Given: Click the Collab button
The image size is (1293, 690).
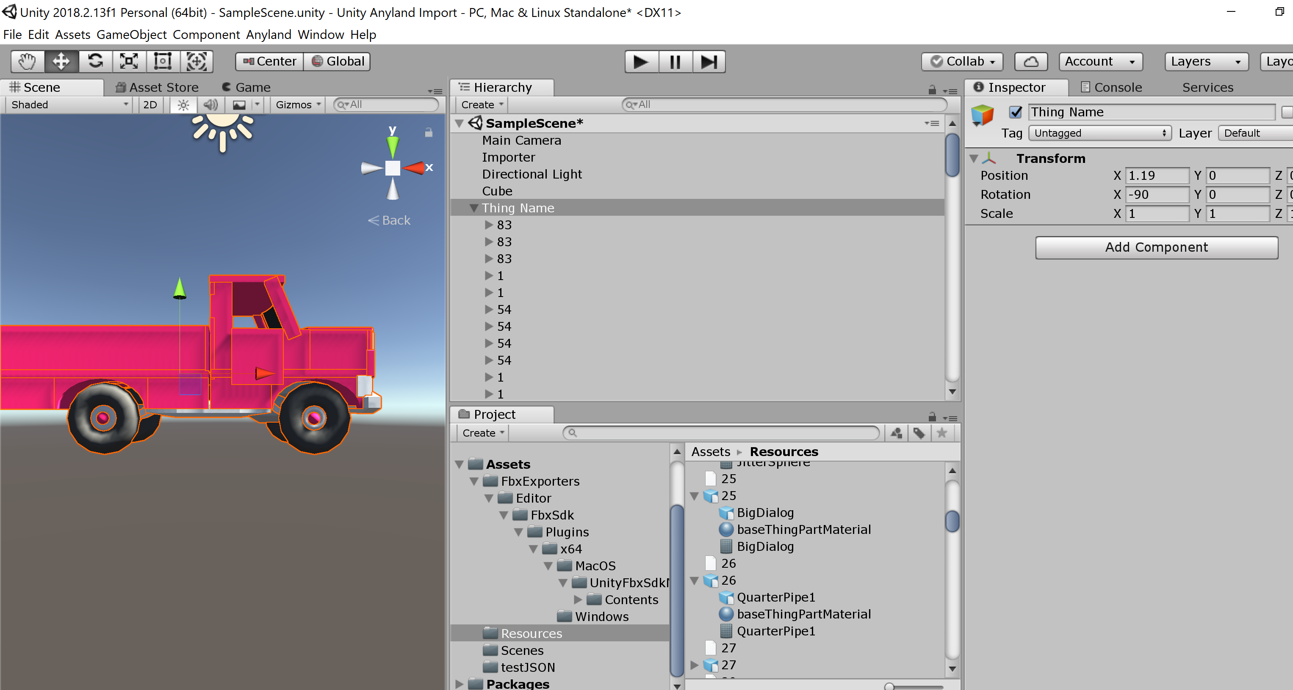Looking at the screenshot, I should tap(962, 62).
